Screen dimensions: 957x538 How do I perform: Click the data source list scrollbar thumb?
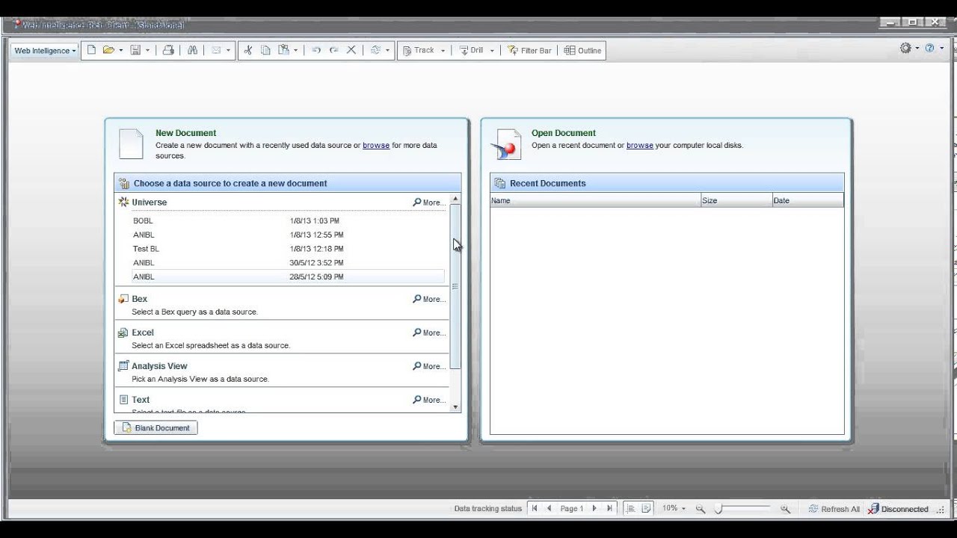click(455, 287)
